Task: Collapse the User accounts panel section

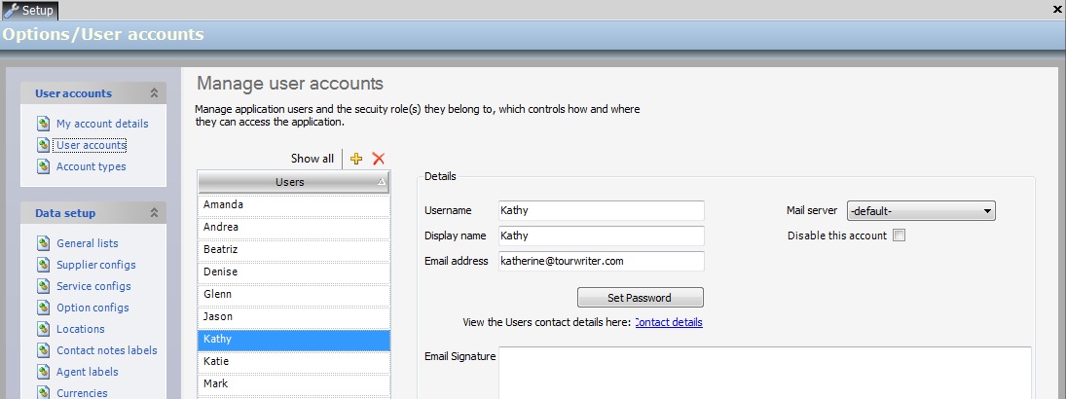Action: [x=154, y=93]
